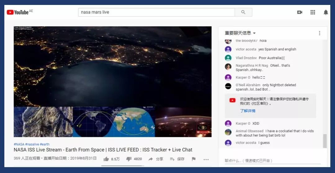The width and height of the screenshot is (335, 173).
Task: Focus the search box with nasa mars live
Action: coord(156,12)
